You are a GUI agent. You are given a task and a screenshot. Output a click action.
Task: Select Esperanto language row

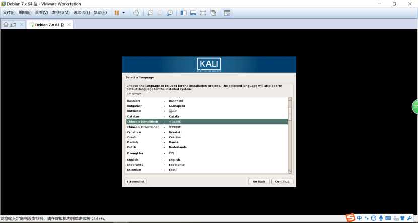pos(207,165)
